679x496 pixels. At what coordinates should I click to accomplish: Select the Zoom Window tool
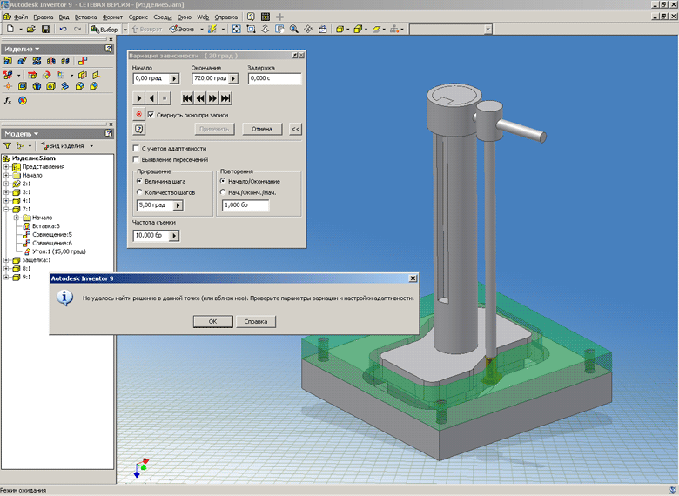(x=251, y=29)
